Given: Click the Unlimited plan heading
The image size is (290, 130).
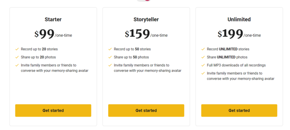Looking at the screenshot, I should pyautogui.click(x=239, y=19).
